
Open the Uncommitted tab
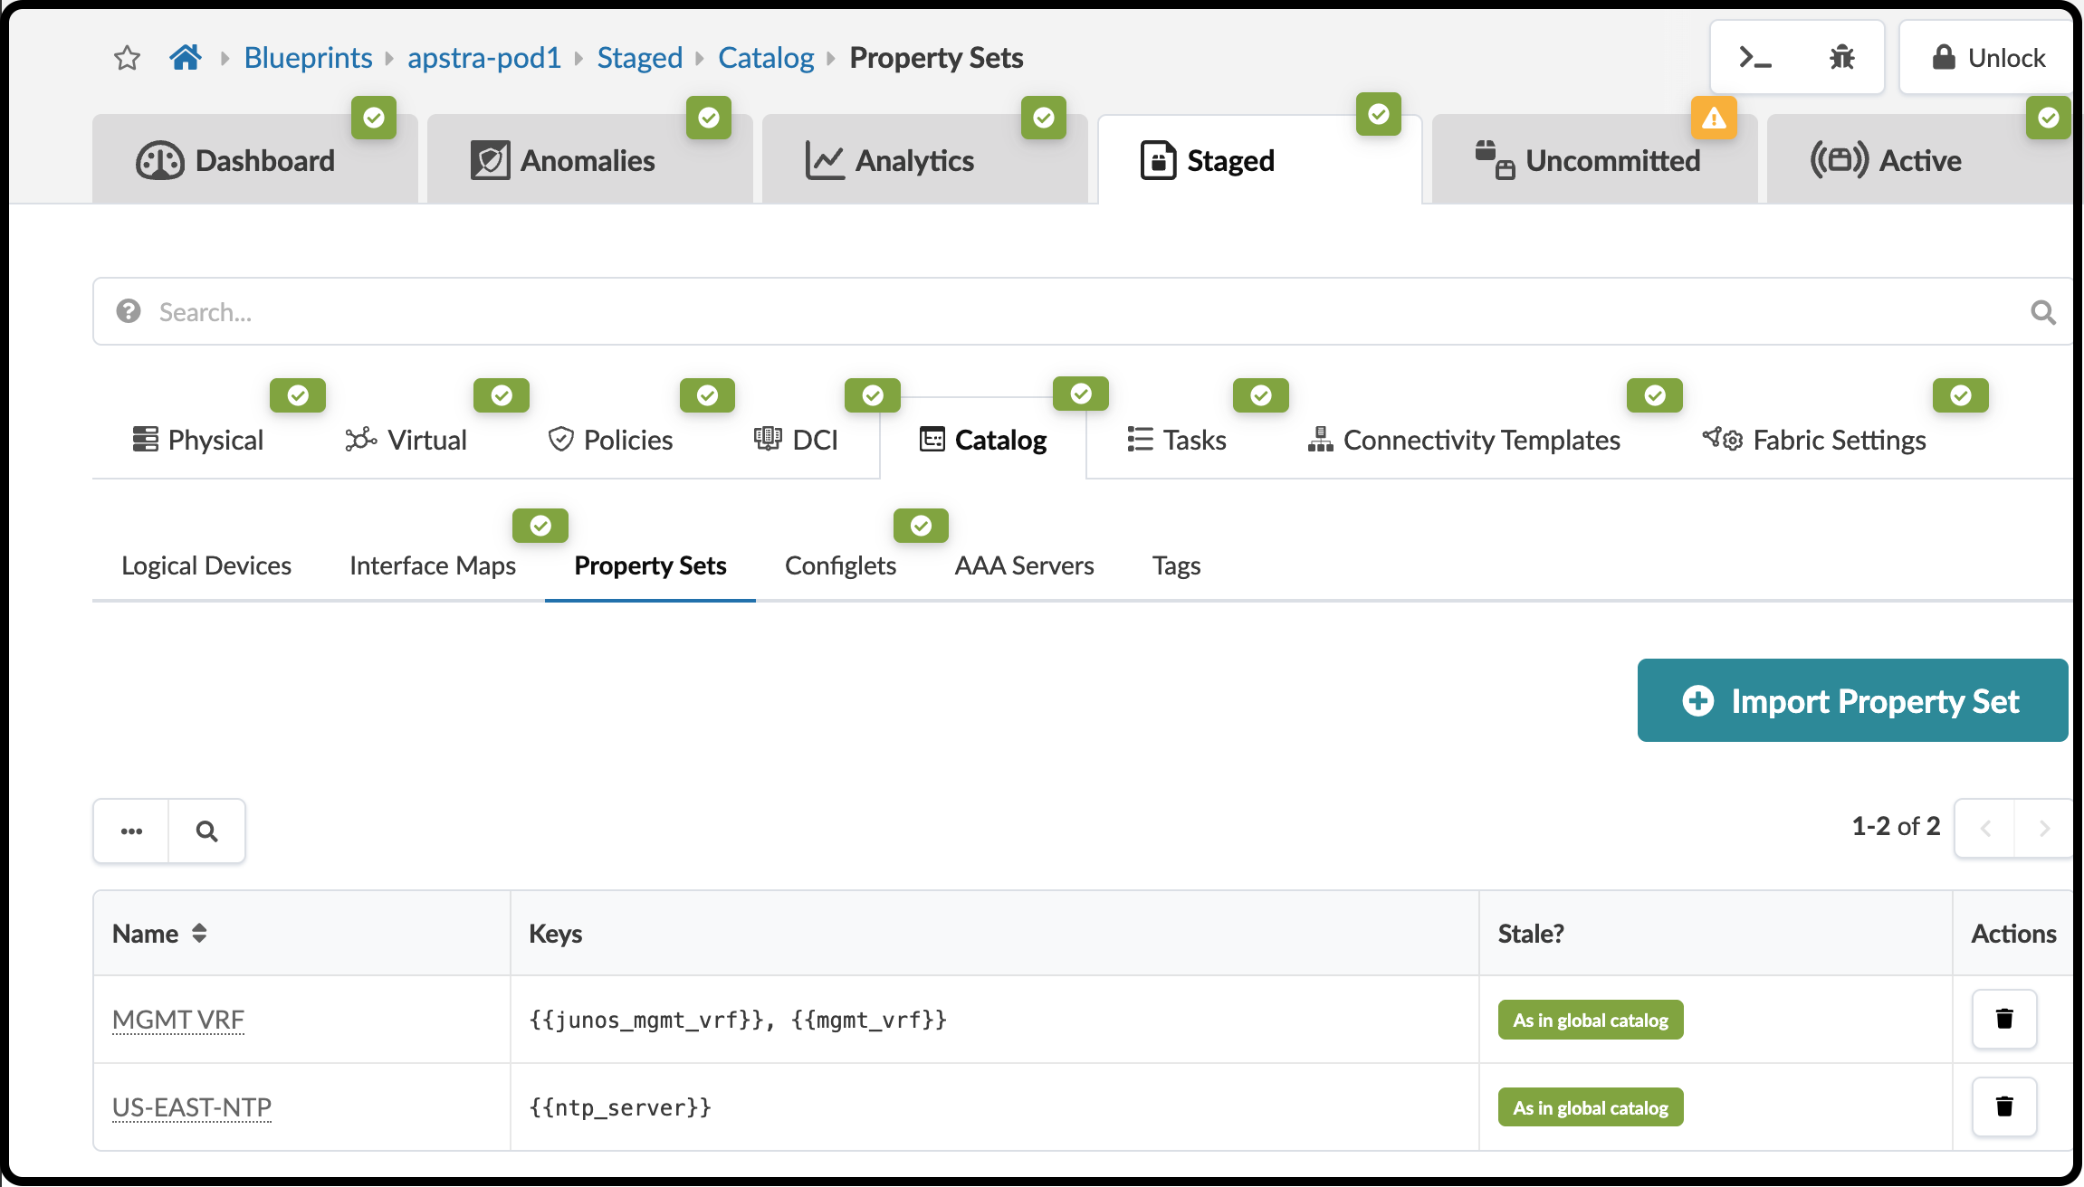point(1594,159)
